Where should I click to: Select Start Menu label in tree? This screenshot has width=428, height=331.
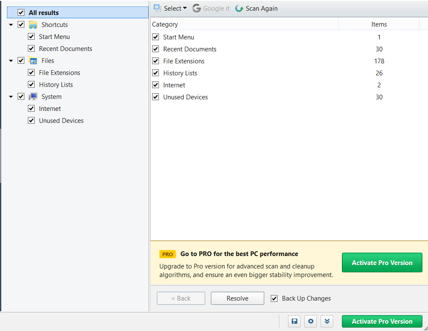54,36
